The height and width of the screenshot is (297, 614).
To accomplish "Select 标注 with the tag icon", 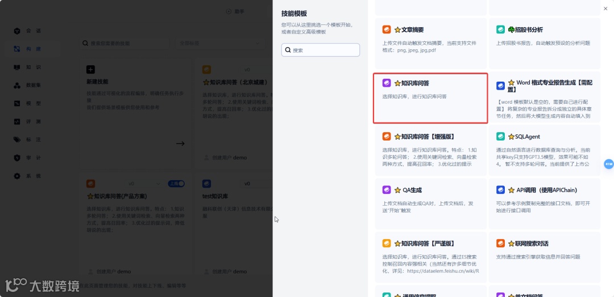I will coord(27,139).
